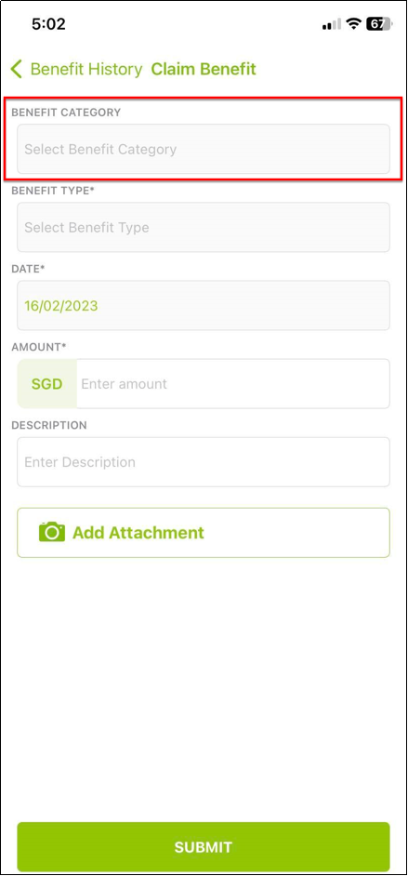
Task: Select the Claim Benefit page title
Action: click(204, 69)
